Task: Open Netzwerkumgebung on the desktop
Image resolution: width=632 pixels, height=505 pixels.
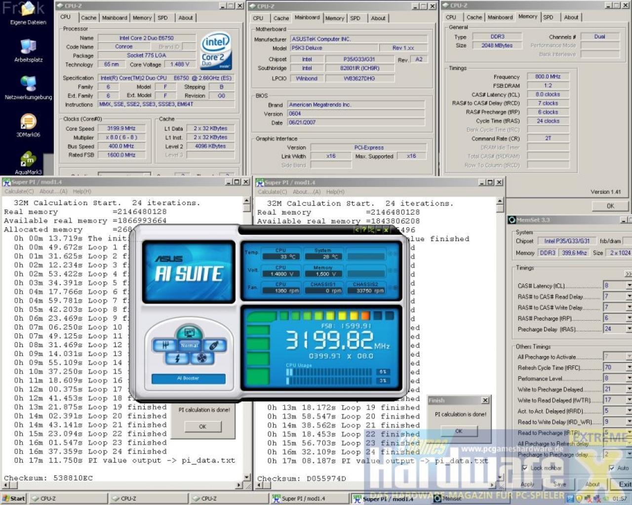Action: [28, 88]
